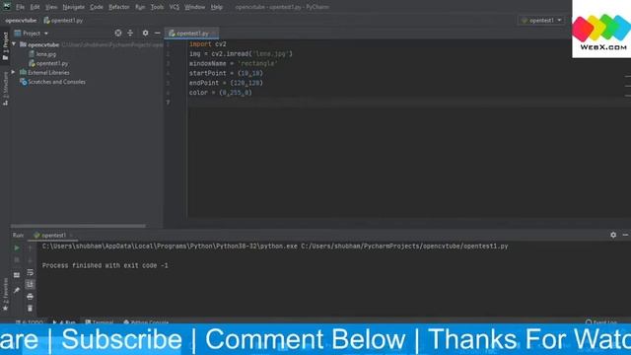
Task: Toggle Pin Tab pushpin in Run panel
Action: [17, 290]
